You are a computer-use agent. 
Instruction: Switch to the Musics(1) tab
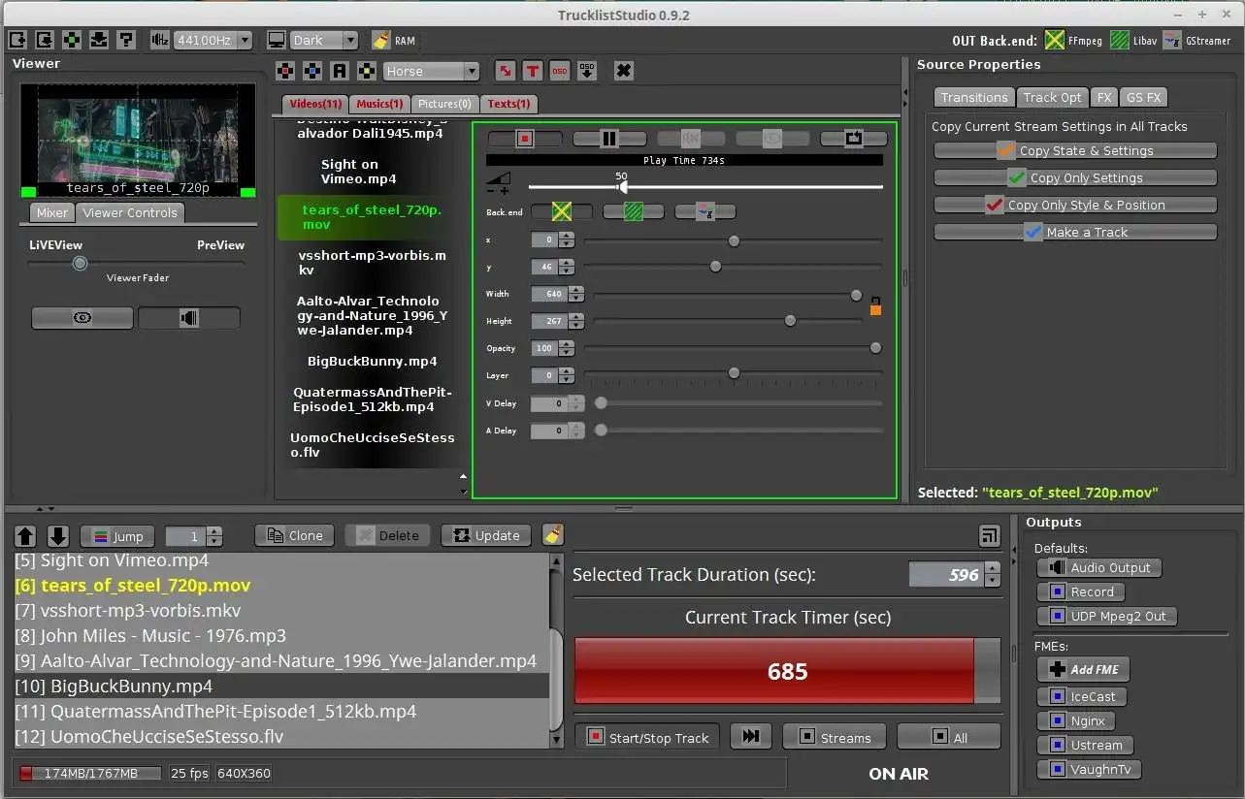point(379,104)
